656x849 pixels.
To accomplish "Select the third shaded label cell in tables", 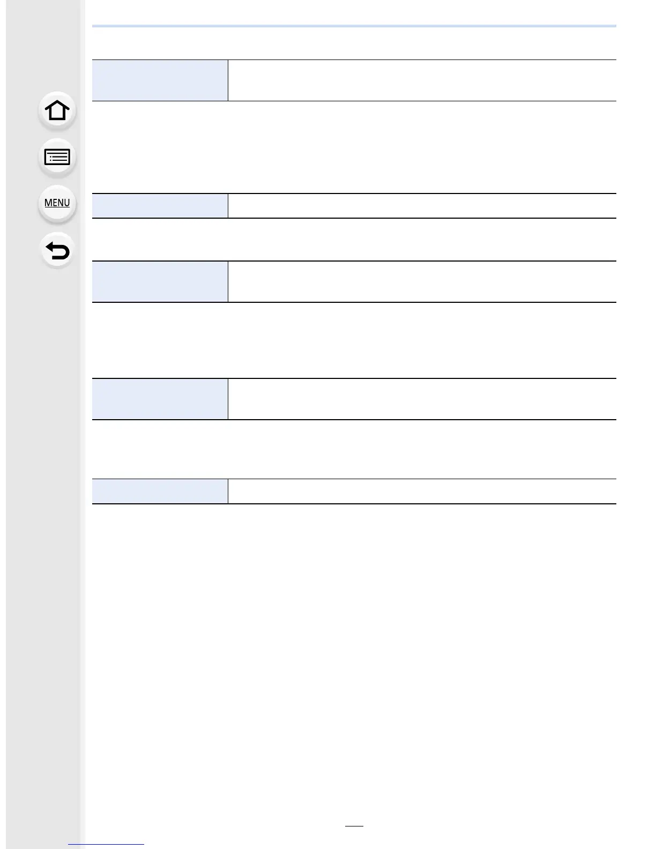I will (x=160, y=281).
